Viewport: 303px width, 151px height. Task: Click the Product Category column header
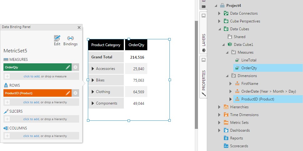[106, 45]
